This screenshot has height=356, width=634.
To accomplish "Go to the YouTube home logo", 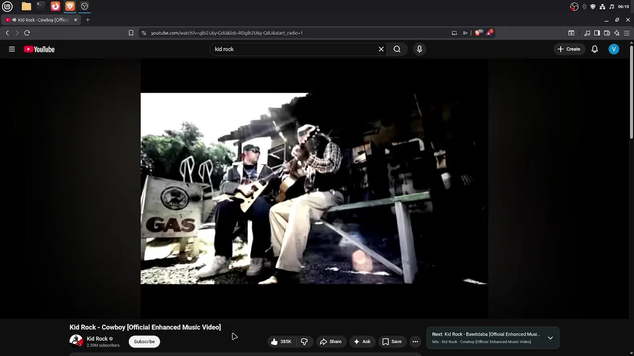I will point(39,49).
